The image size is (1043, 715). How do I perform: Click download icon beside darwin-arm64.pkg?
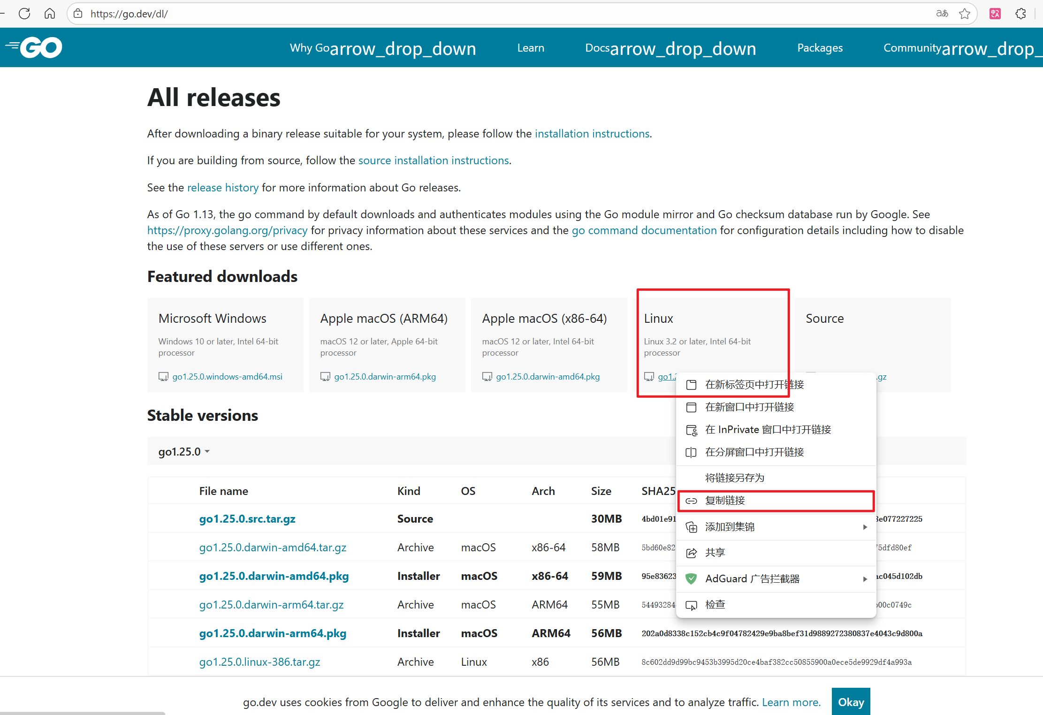tap(325, 376)
